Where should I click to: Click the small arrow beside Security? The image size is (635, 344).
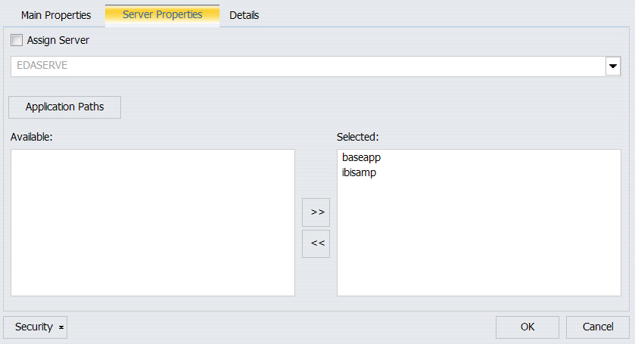[x=61, y=327]
